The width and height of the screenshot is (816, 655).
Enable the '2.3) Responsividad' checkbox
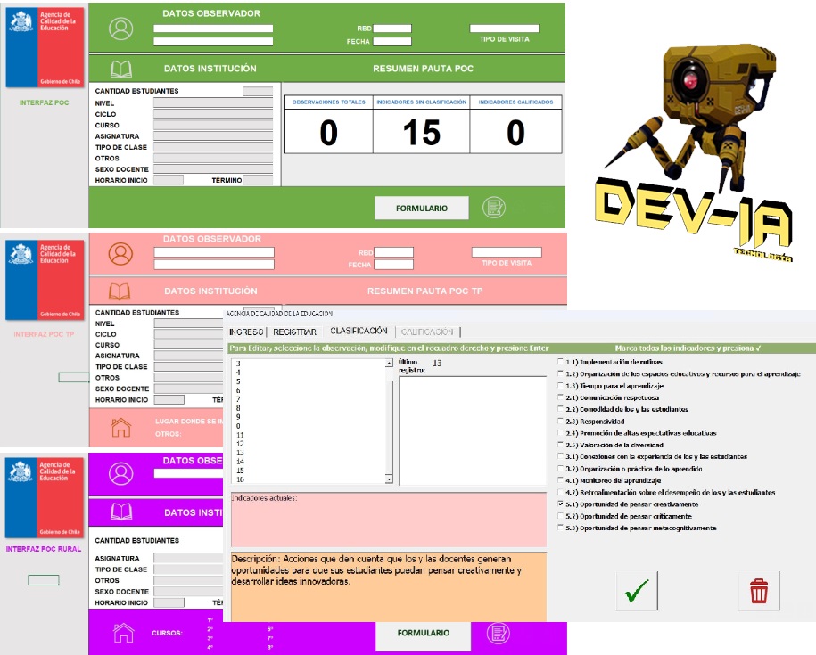point(560,422)
